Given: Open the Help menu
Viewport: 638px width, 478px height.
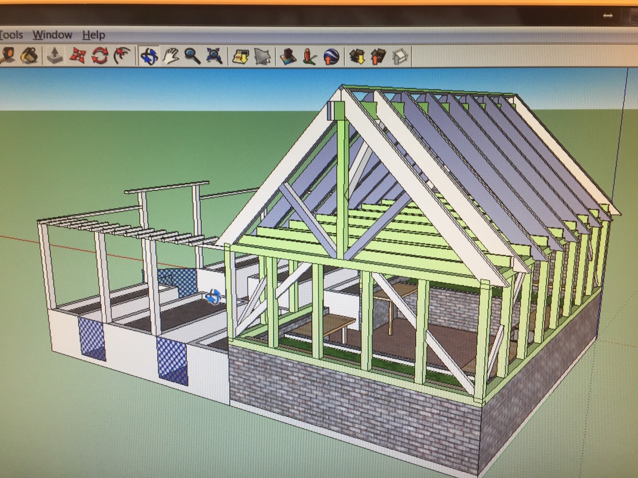Looking at the screenshot, I should [94, 35].
